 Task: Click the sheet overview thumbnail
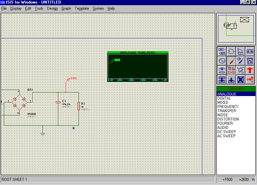pyautogui.click(x=236, y=29)
